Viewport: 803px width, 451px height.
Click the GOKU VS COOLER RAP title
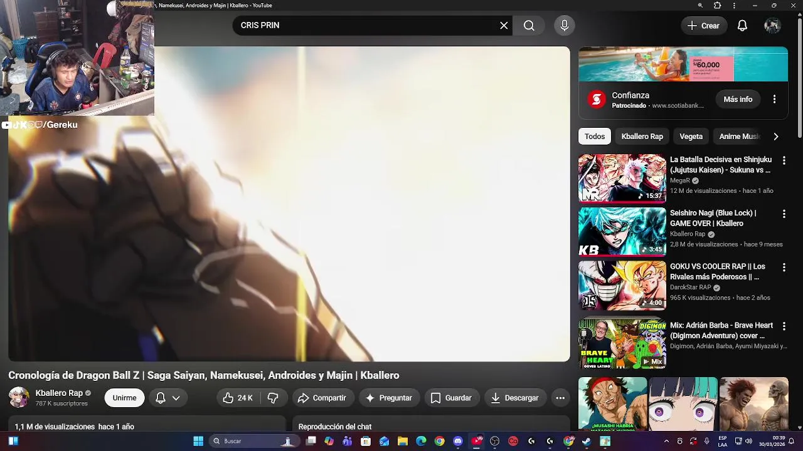point(718,271)
